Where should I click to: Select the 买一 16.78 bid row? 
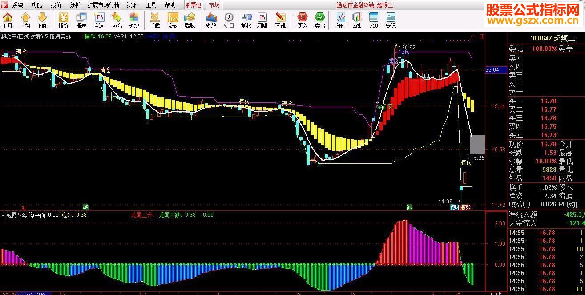(x=546, y=101)
